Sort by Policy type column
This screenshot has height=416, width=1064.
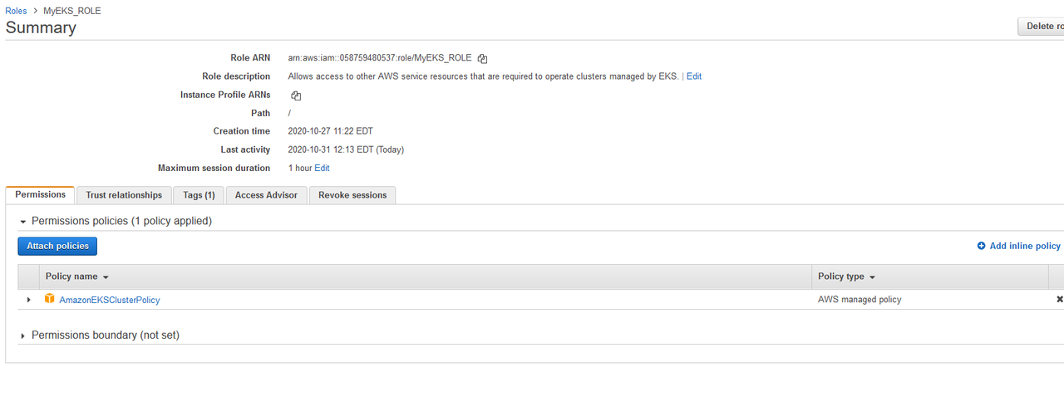[846, 277]
